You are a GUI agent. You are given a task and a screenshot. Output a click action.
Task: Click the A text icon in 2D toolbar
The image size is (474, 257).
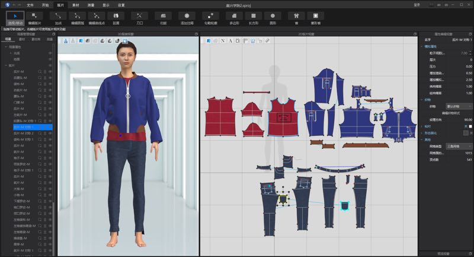pos(230,41)
